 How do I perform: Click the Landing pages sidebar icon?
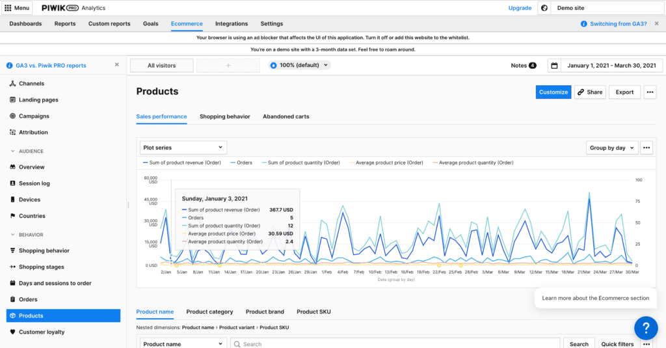pyautogui.click(x=13, y=100)
